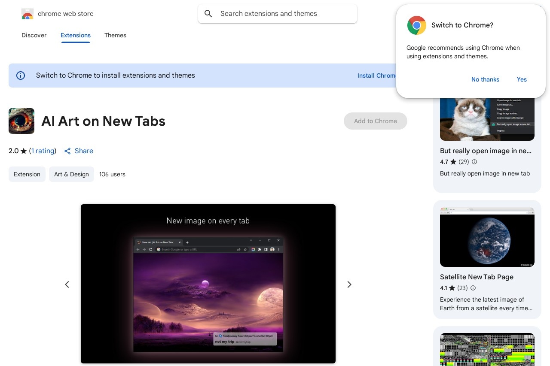Open the Extensions tab
Screen dimensions: 550x366
76,35
